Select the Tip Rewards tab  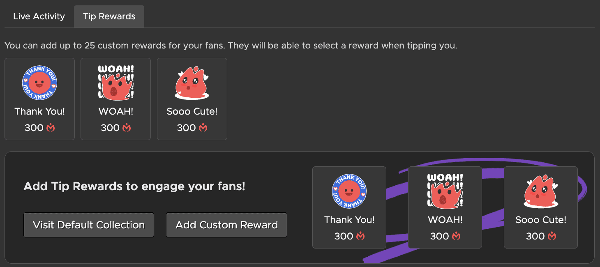coord(109,16)
